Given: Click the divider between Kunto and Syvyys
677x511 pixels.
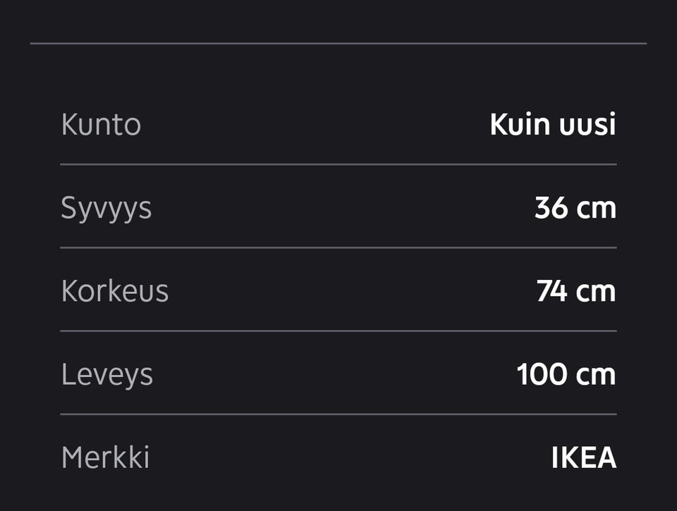Looking at the screenshot, I should (338, 164).
